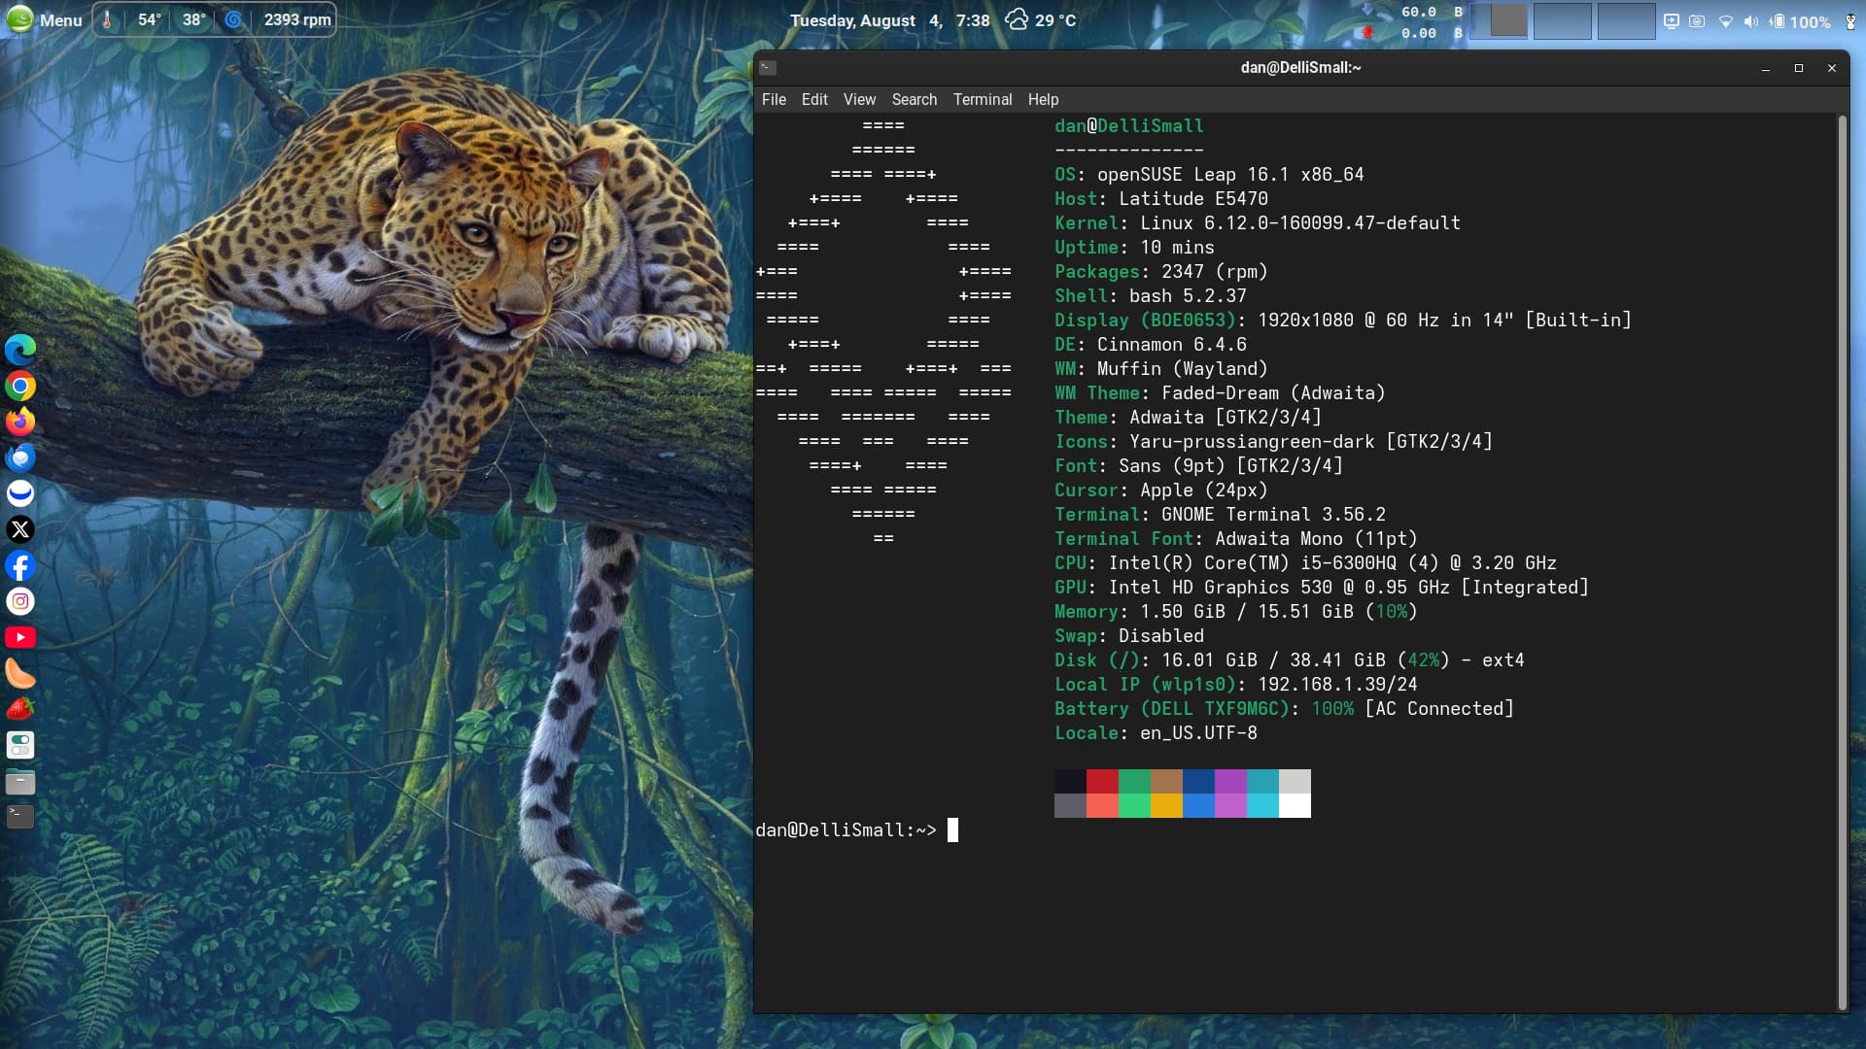This screenshot has height=1049, width=1866.
Task: Open the volume speaker tray icon
Action: (x=1751, y=20)
